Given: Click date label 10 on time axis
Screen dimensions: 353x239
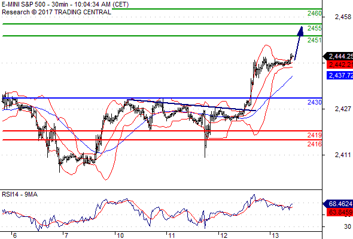Looking at the screenshot, I should pyautogui.click(x=120, y=235).
